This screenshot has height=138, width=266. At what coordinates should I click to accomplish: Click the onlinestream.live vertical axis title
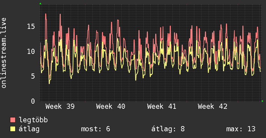[x=4, y=53]
